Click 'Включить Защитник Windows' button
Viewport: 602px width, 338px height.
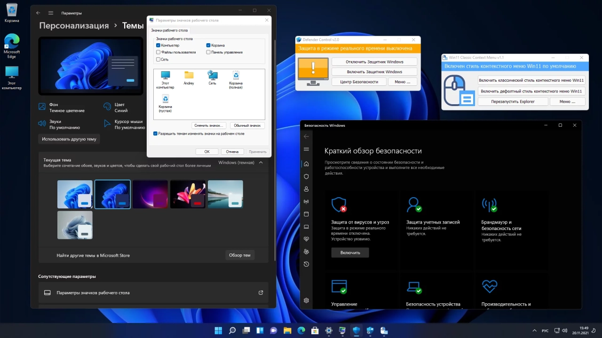coord(374,72)
